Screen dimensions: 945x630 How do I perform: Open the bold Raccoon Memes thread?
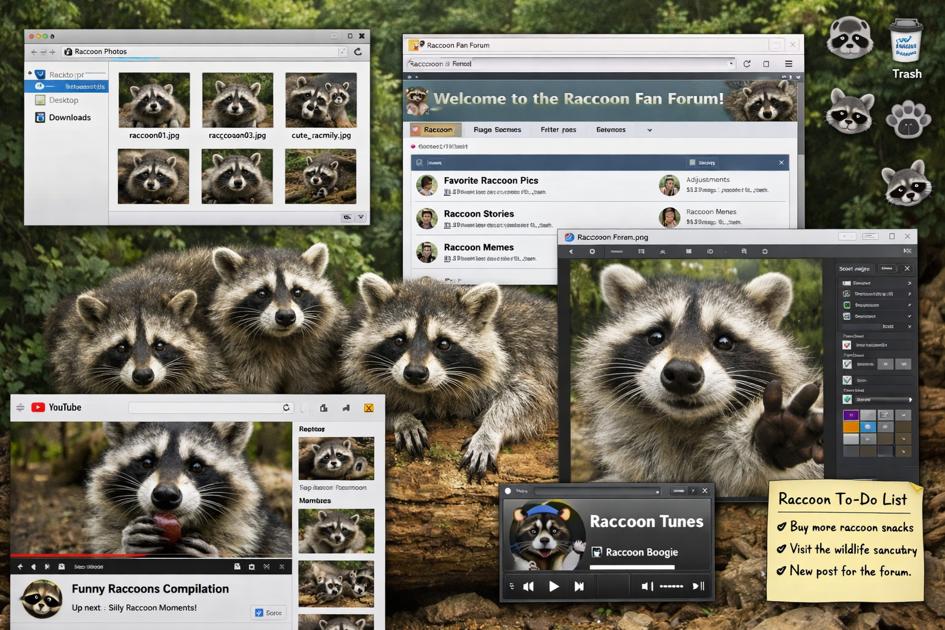(x=479, y=247)
